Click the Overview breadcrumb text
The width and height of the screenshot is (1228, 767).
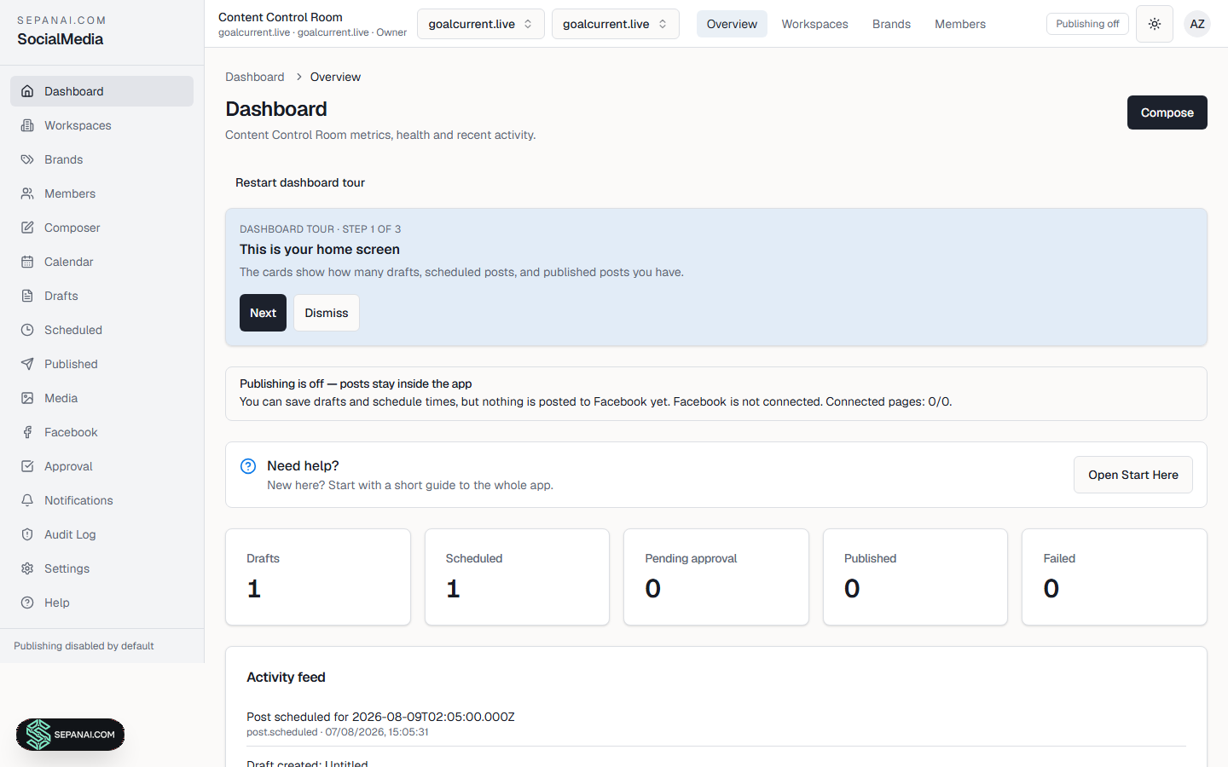coord(335,77)
